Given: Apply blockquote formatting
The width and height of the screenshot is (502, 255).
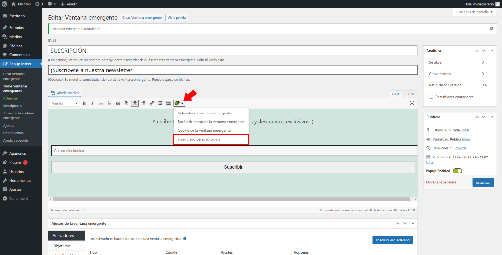Looking at the screenshot, I should click(118, 103).
